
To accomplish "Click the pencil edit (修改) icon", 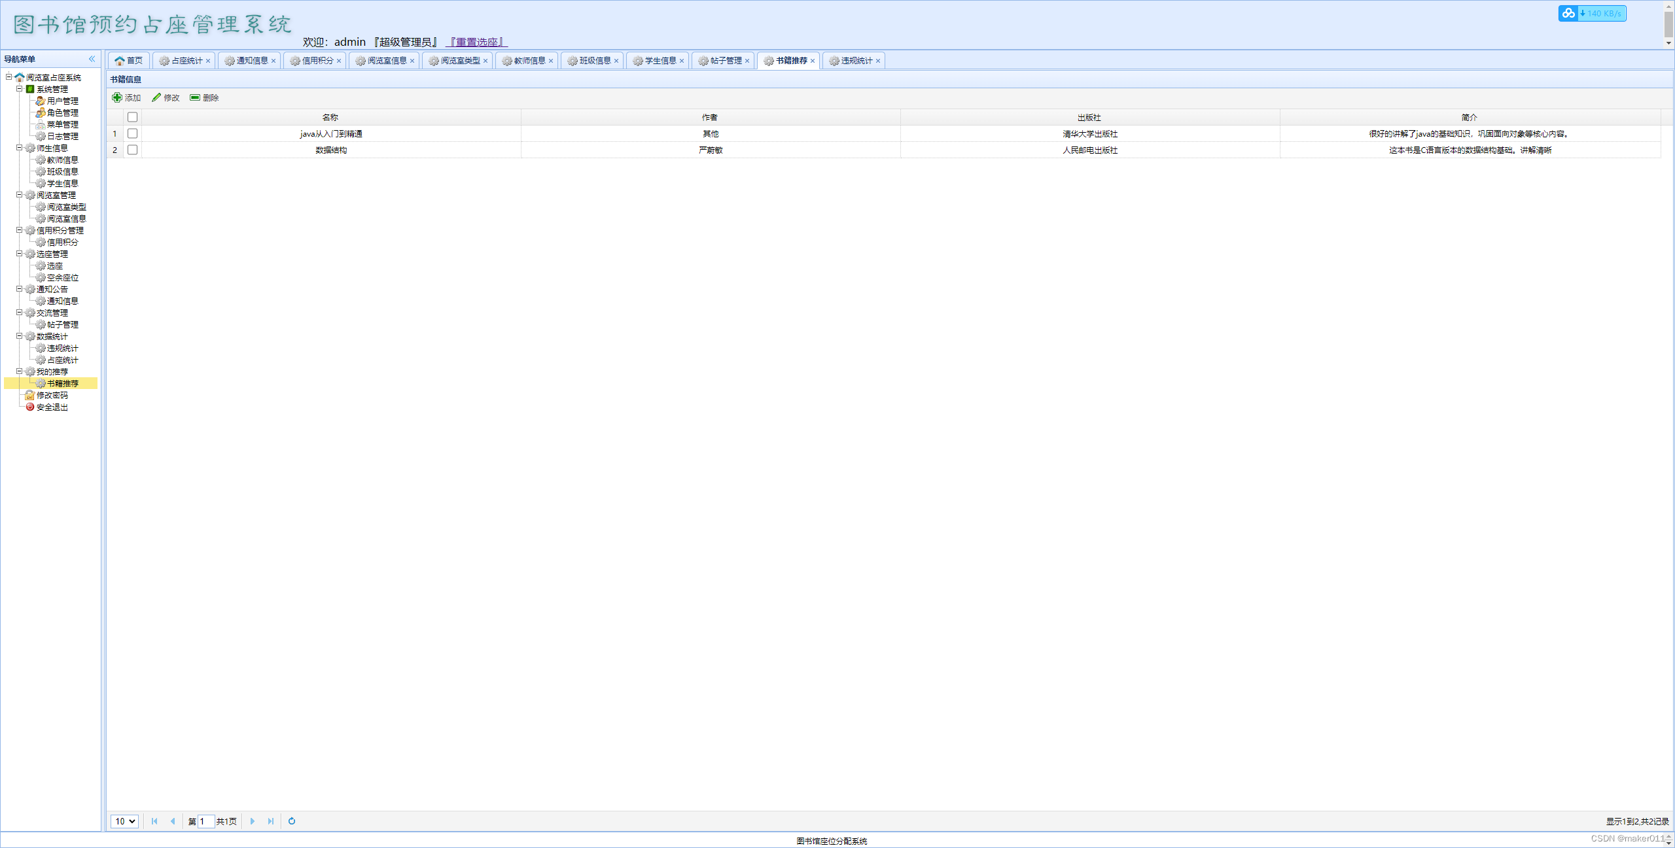I will coord(156,97).
